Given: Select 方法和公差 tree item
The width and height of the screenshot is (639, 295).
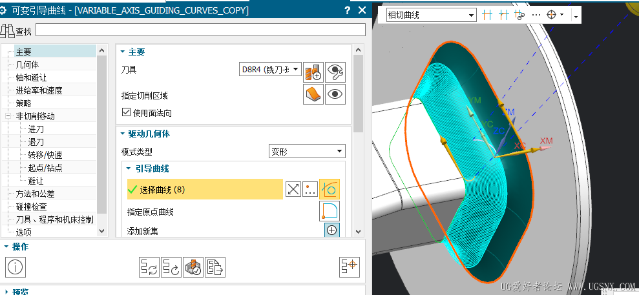Looking at the screenshot, I should pyautogui.click(x=35, y=194).
